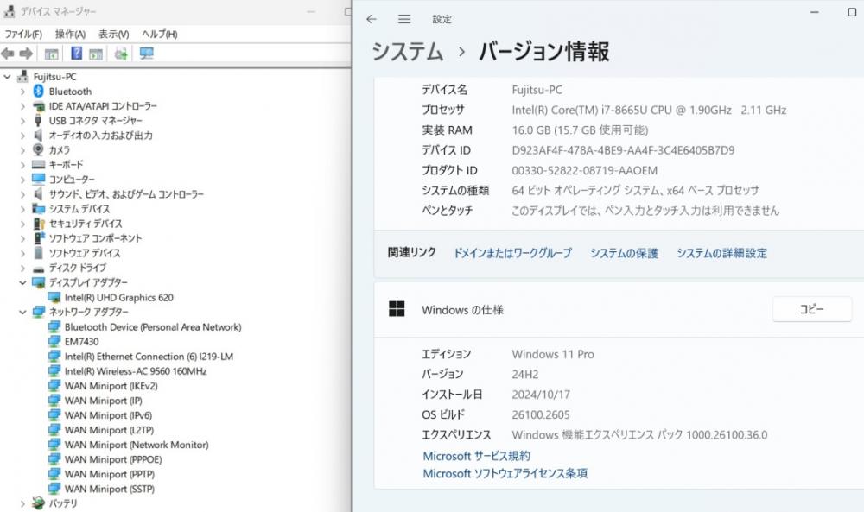Image resolution: width=864 pixels, height=512 pixels.
Task: Click the システム breadcrumb in Settings
Action: (x=407, y=52)
